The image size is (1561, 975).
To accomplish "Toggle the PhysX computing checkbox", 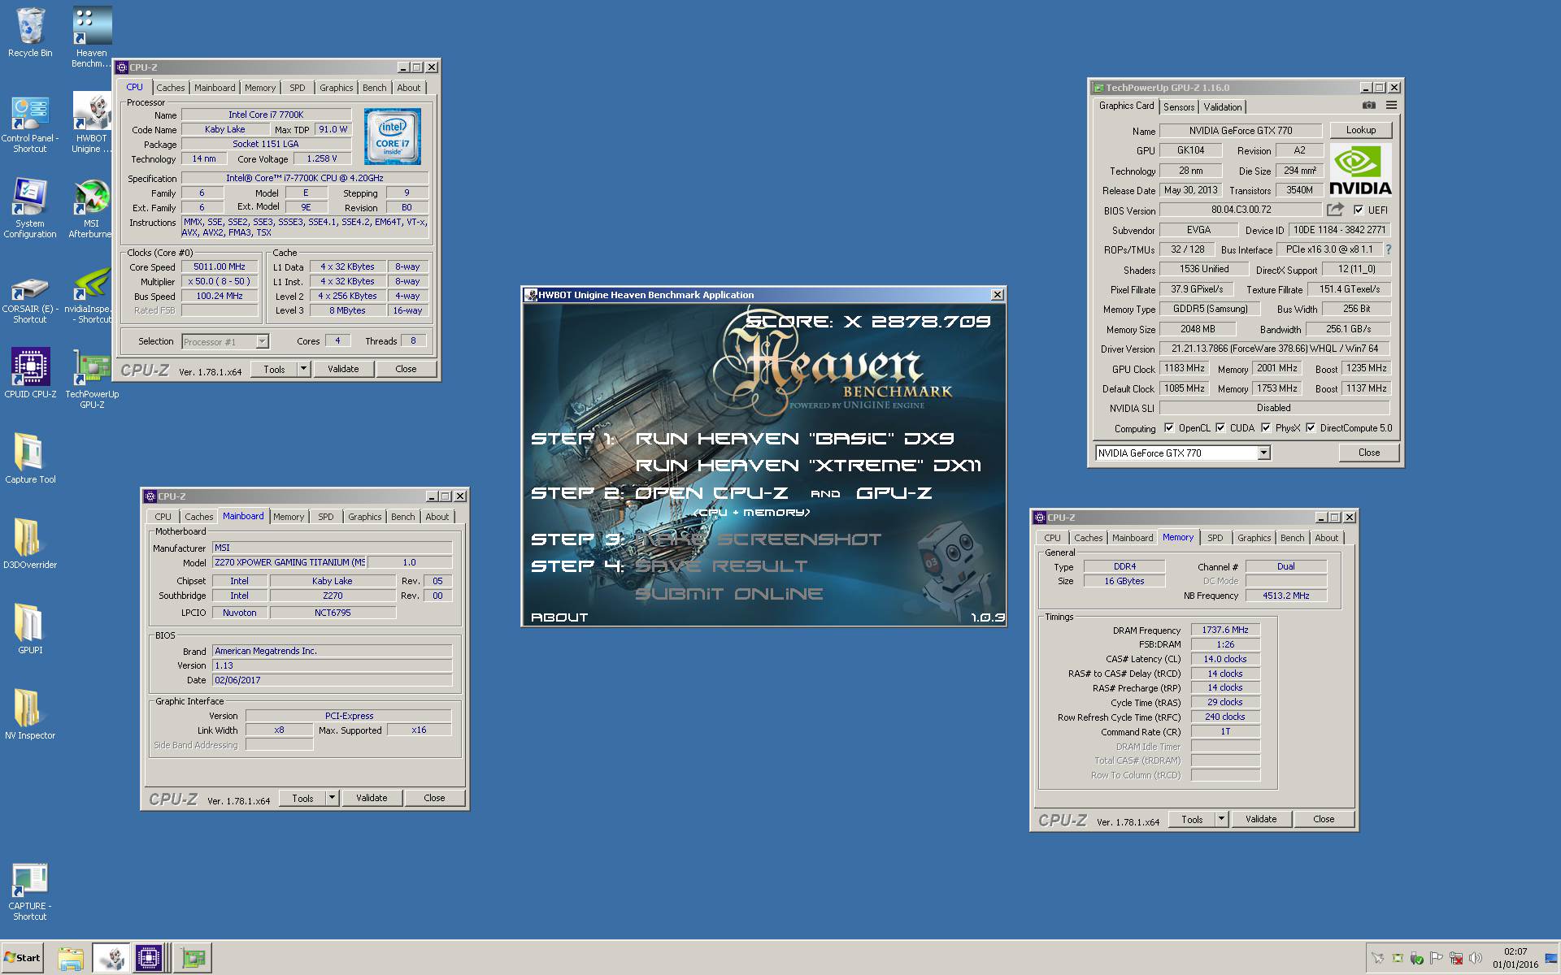I will click(1266, 427).
